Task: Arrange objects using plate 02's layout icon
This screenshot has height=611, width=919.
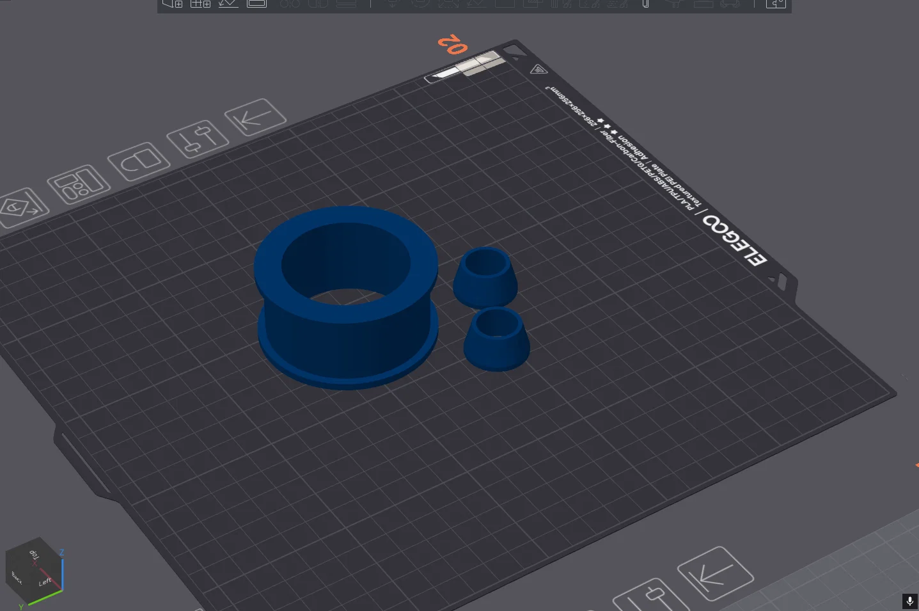Action: [79, 184]
